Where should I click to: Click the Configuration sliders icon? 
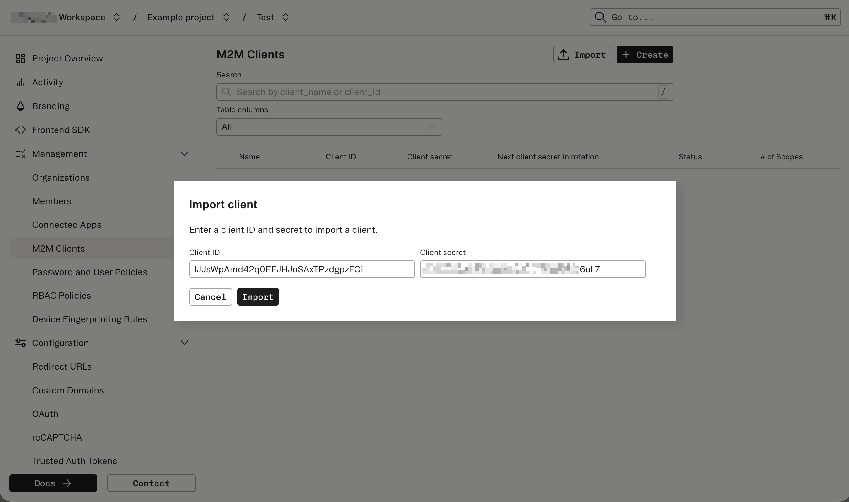pos(20,342)
